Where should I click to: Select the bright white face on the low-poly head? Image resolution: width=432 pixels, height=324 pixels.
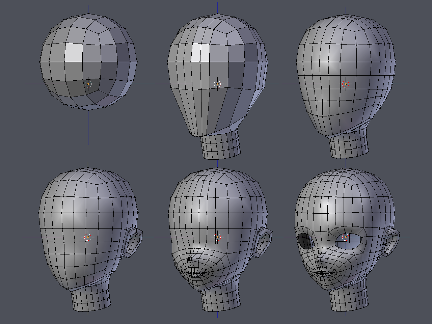pyautogui.click(x=200, y=52)
